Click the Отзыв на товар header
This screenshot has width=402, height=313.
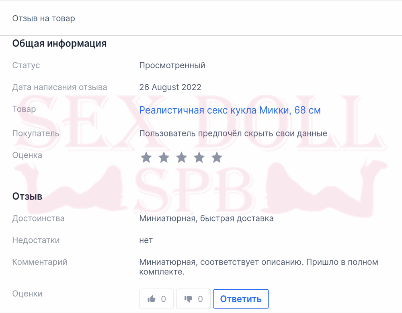tap(43, 18)
